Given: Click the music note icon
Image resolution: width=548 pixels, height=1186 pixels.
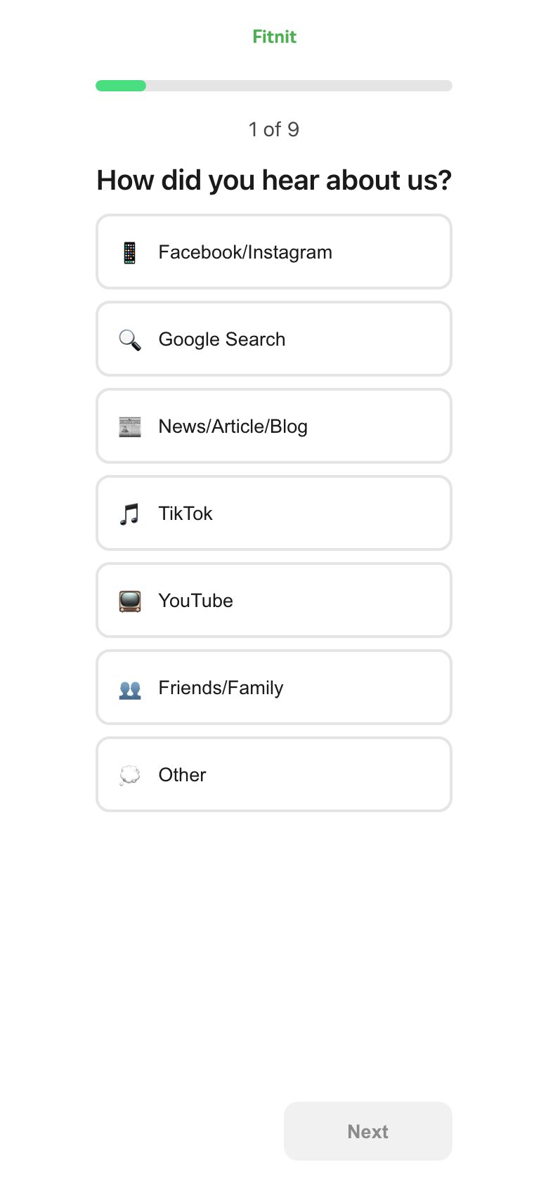Looking at the screenshot, I should click(x=129, y=514).
